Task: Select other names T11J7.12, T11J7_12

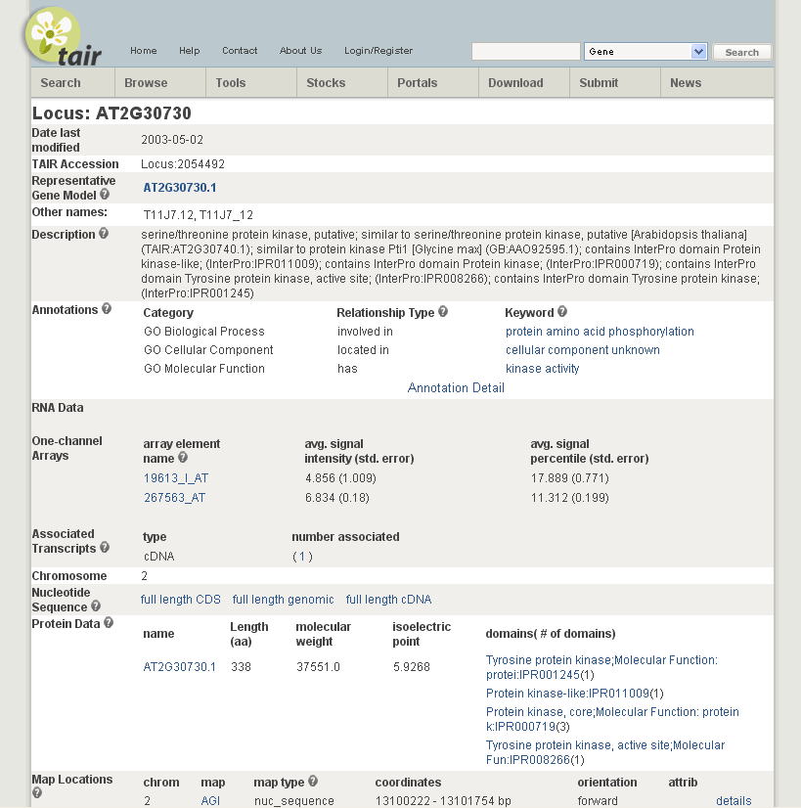Action: click(198, 215)
